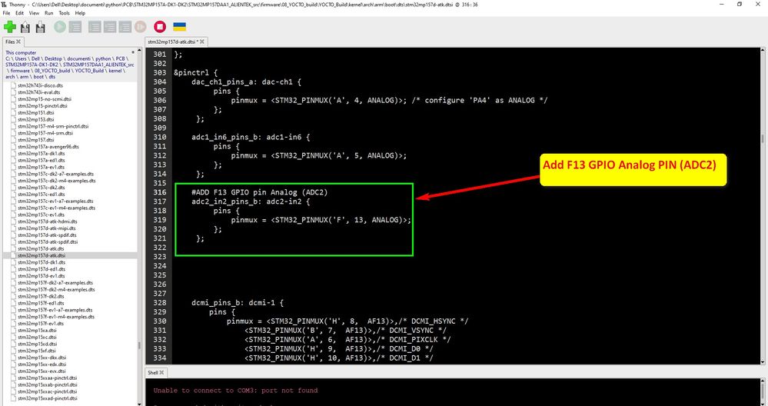Click the 'kernel' path segment in Files panel

click(115, 71)
